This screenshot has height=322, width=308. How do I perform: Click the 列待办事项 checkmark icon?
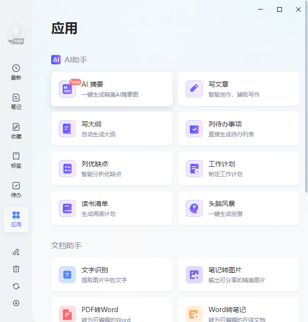pyautogui.click(x=194, y=129)
